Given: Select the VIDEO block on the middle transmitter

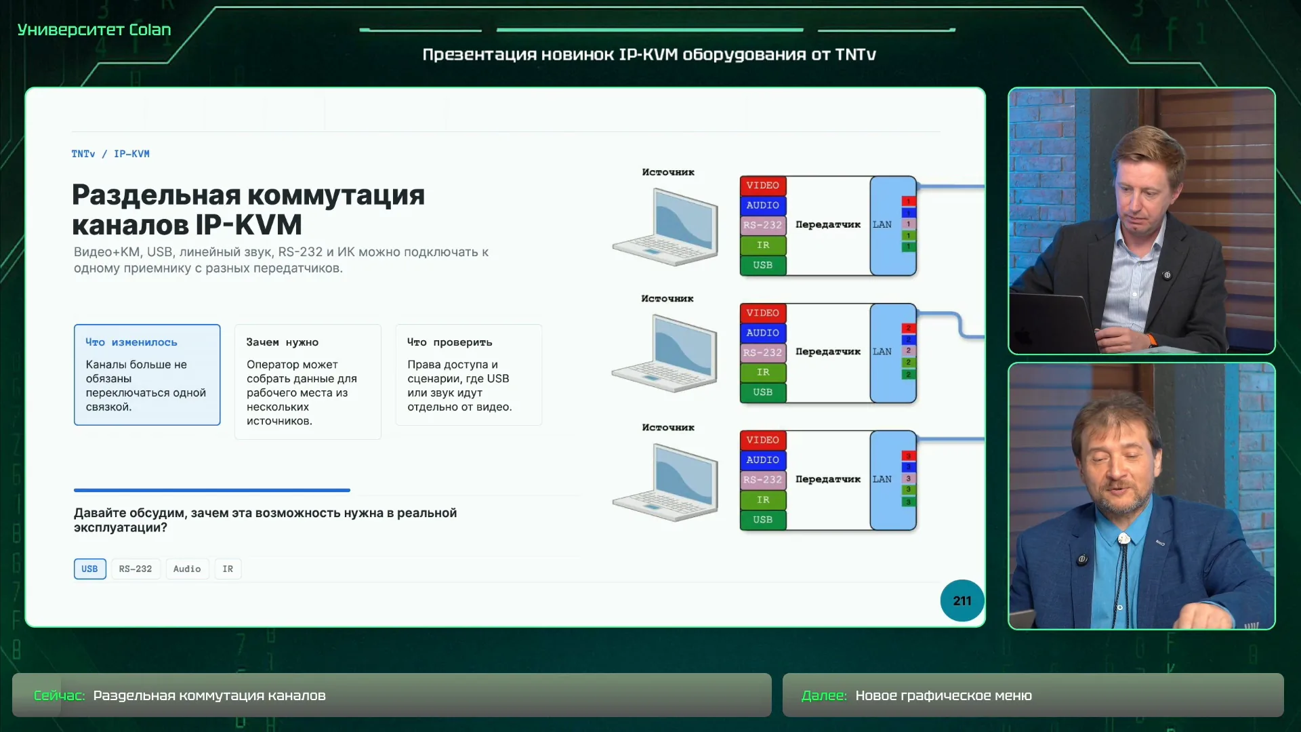Looking at the screenshot, I should coord(763,313).
